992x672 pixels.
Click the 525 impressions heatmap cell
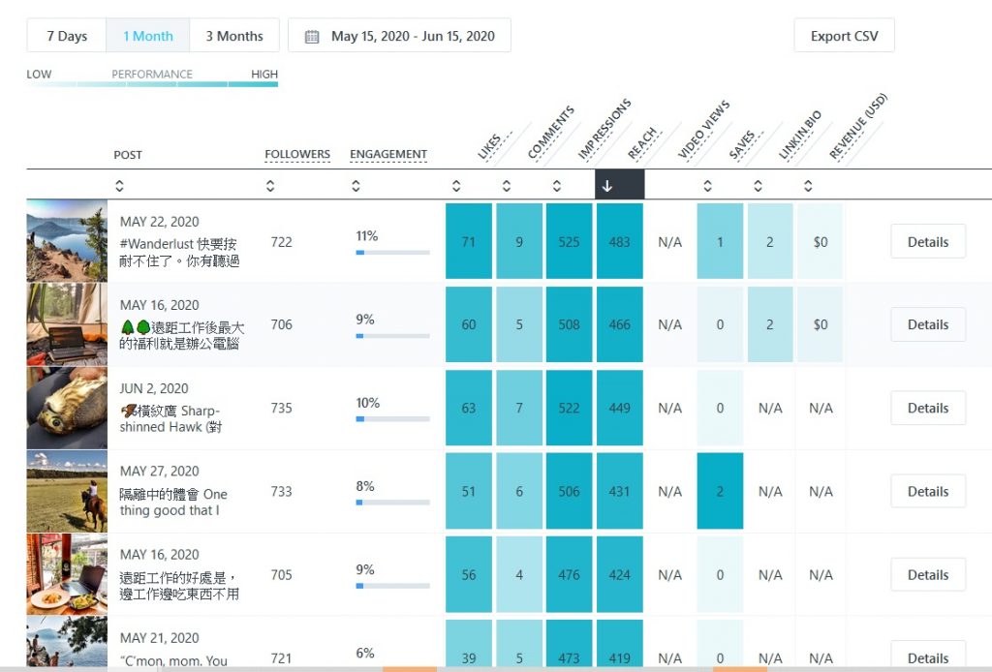point(569,241)
